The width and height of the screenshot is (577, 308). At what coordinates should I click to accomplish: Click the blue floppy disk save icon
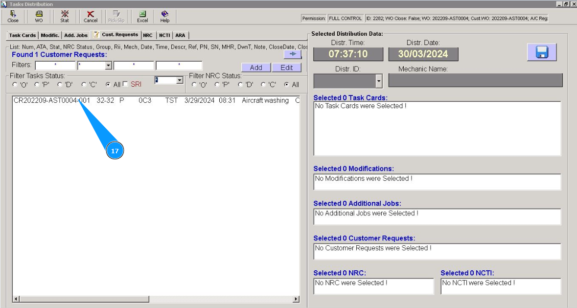(542, 52)
